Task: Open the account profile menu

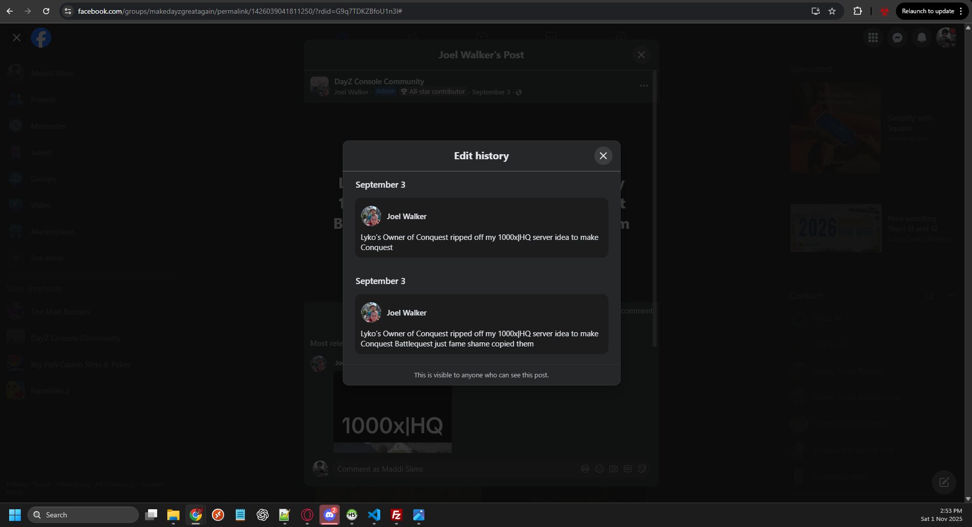Action: click(946, 38)
